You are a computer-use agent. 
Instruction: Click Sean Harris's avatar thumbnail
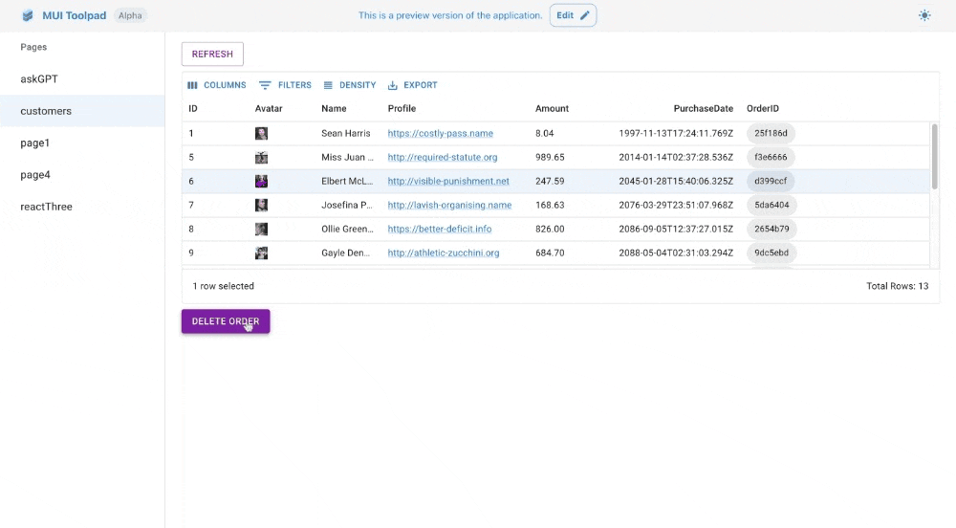click(x=261, y=134)
